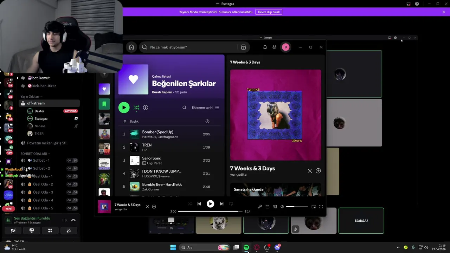Viewport: 450px width, 253px height.
Task: Go to Spotify Home via house icon
Action: (x=131, y=47)
